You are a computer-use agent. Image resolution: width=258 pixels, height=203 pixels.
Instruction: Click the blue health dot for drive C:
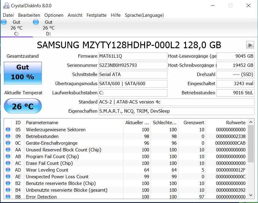pyautogui.click(x=4, y=22)
